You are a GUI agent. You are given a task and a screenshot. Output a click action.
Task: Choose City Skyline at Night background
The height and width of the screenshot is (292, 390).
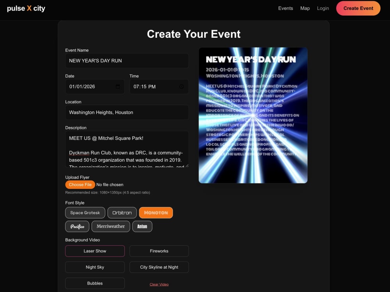pos(159,267)
